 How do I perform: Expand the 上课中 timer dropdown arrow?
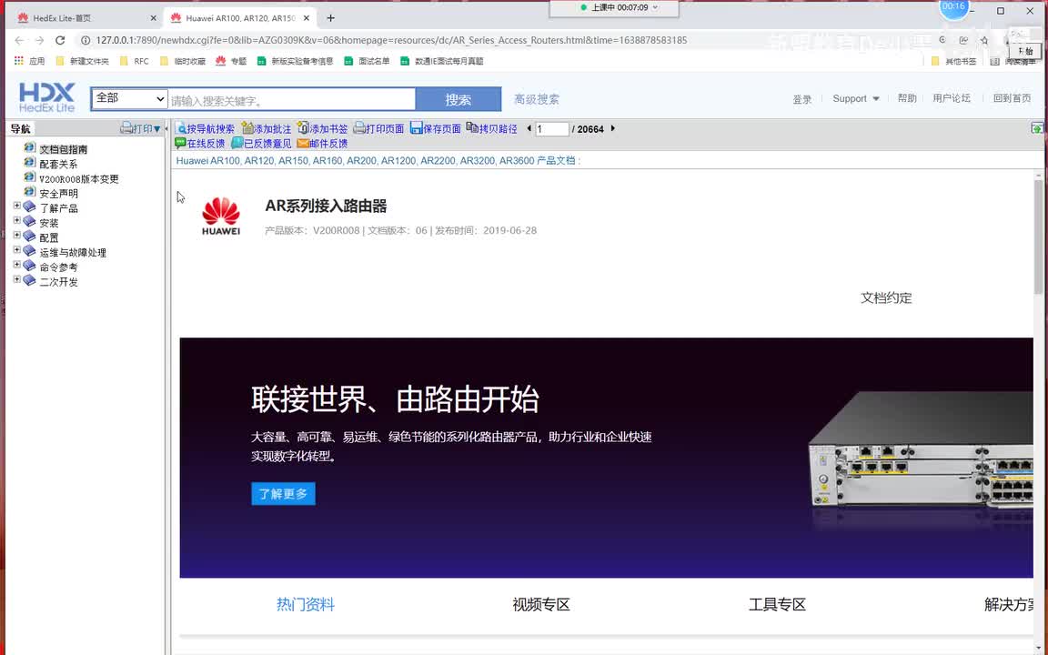(655, 7)
